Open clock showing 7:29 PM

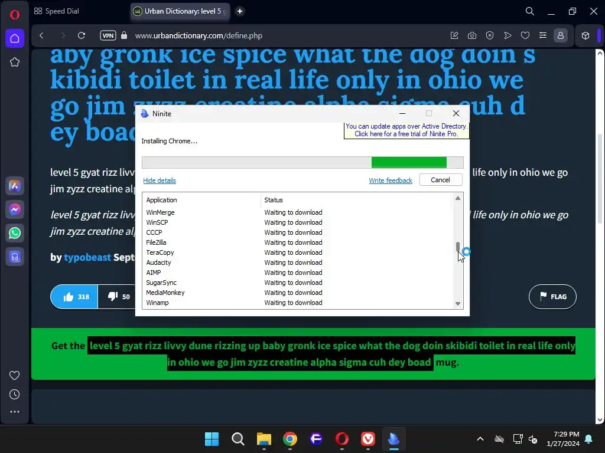click(x=563, y=439)
